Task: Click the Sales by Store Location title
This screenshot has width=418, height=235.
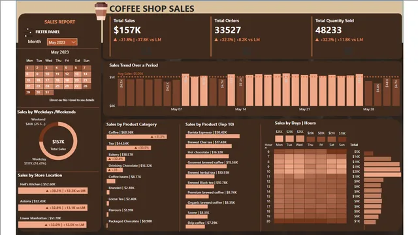Action: (x=40, y=176)
